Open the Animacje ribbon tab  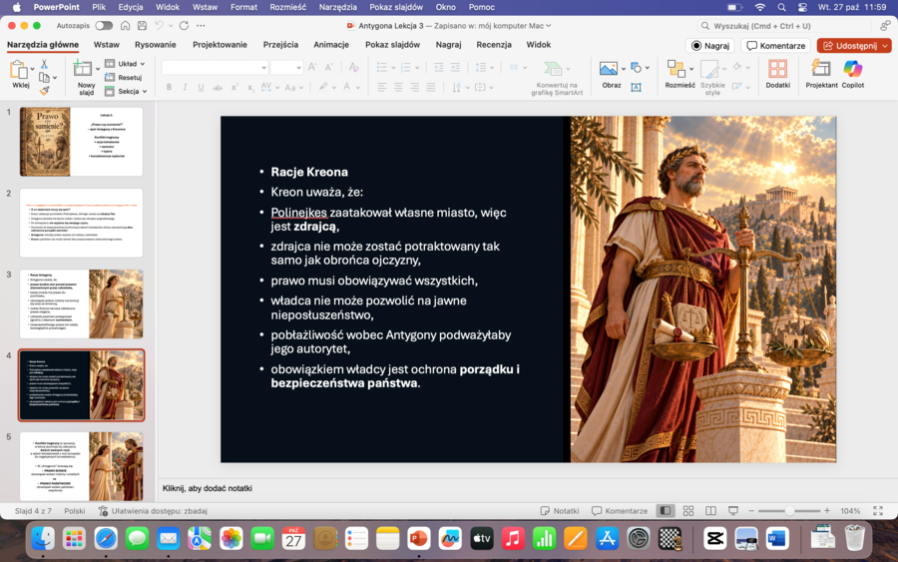tap(331, 45)
